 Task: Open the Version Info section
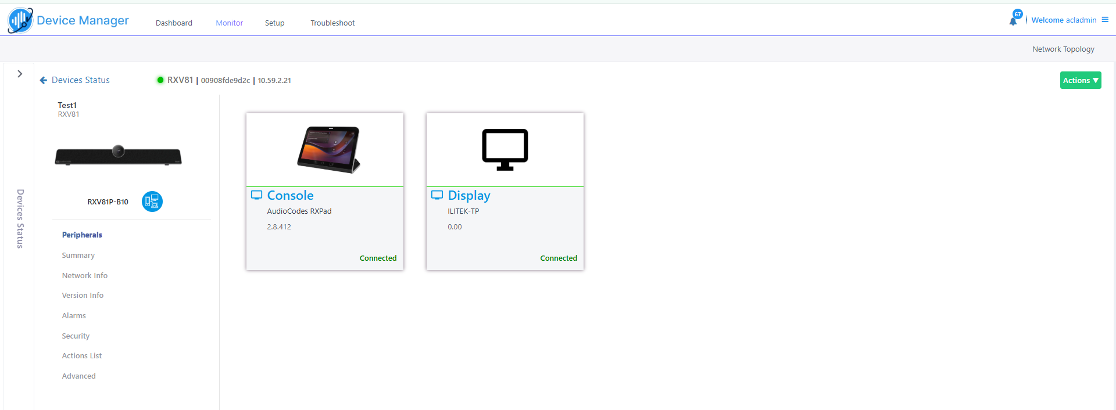tap(83, 295)
